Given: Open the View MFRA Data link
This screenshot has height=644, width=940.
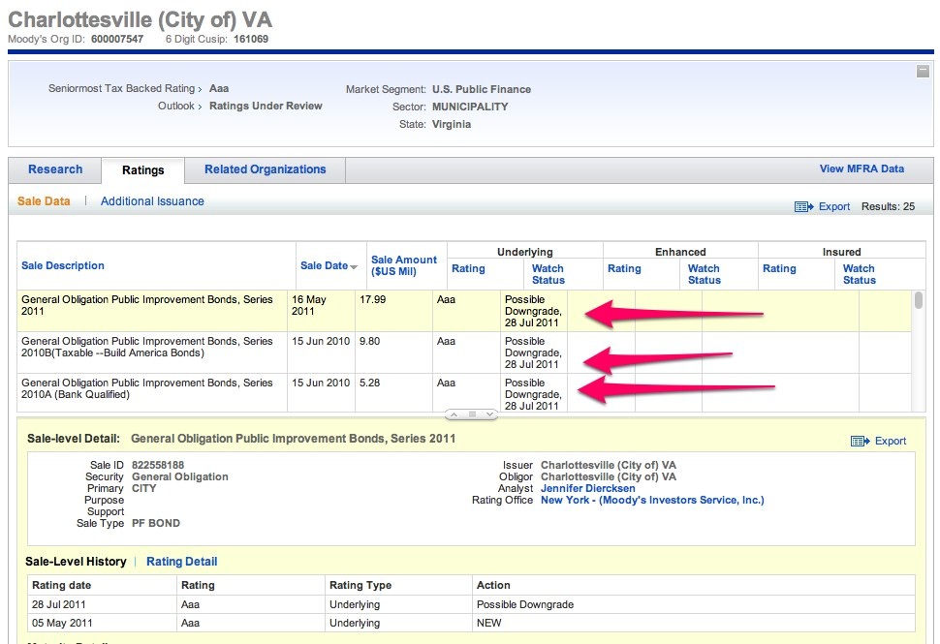Looking at the screenshot, I should point(862,169).
